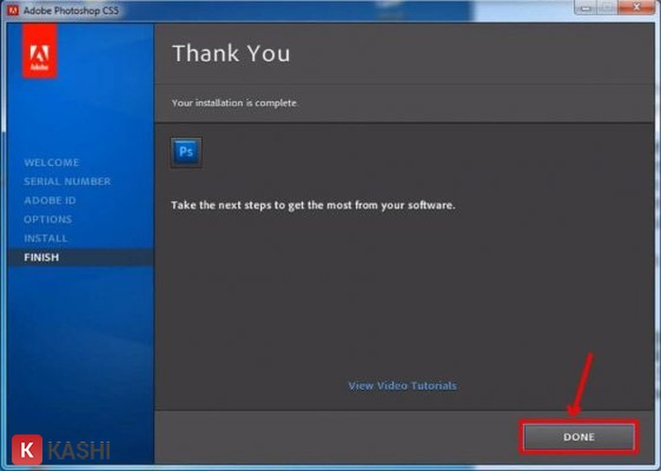Open the OPTIONS step in sidebar
661x471 pixels.
48,219
